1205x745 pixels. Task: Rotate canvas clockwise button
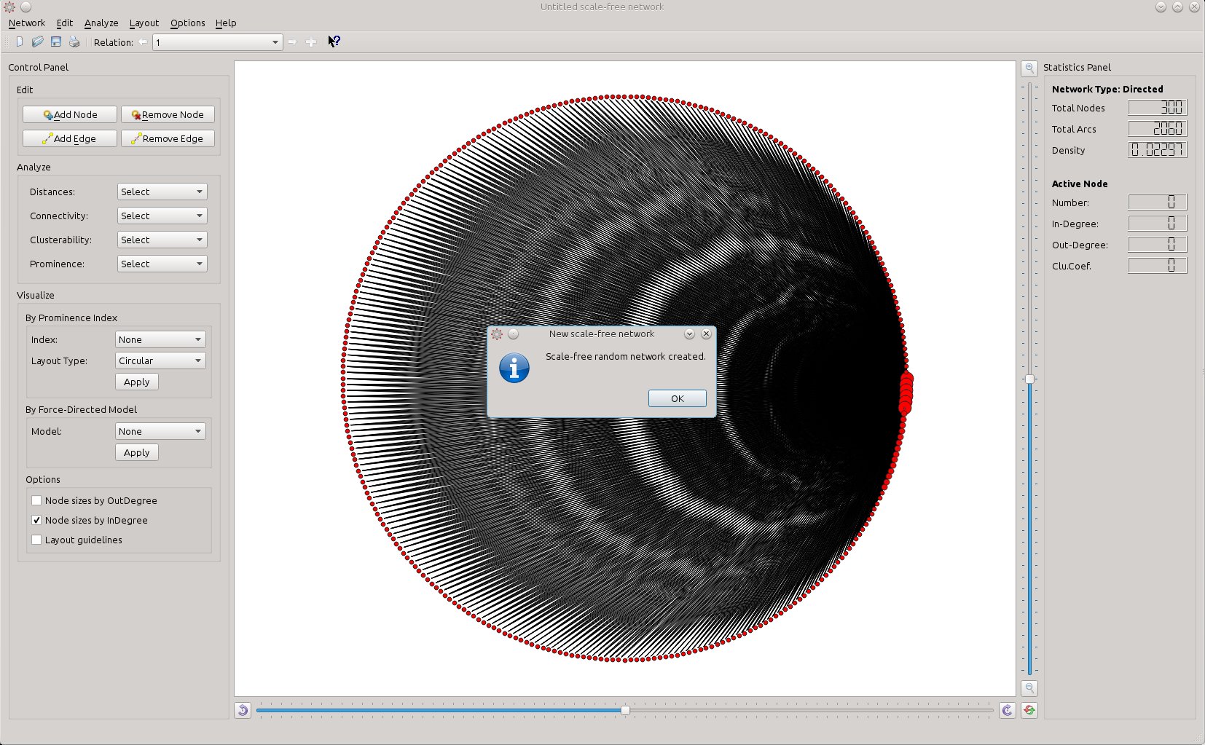(1008, 710)
